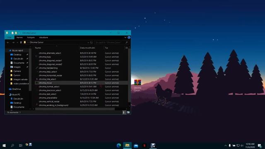Screen dimensions: 265x149
Task: Click Properties icon in title bar toolbar
Action: pos(12,33)
